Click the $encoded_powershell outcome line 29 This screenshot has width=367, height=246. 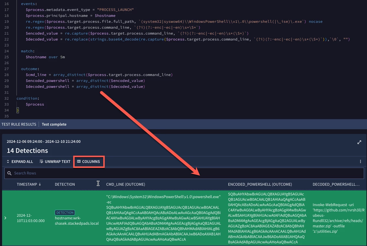tap(86, 81)
